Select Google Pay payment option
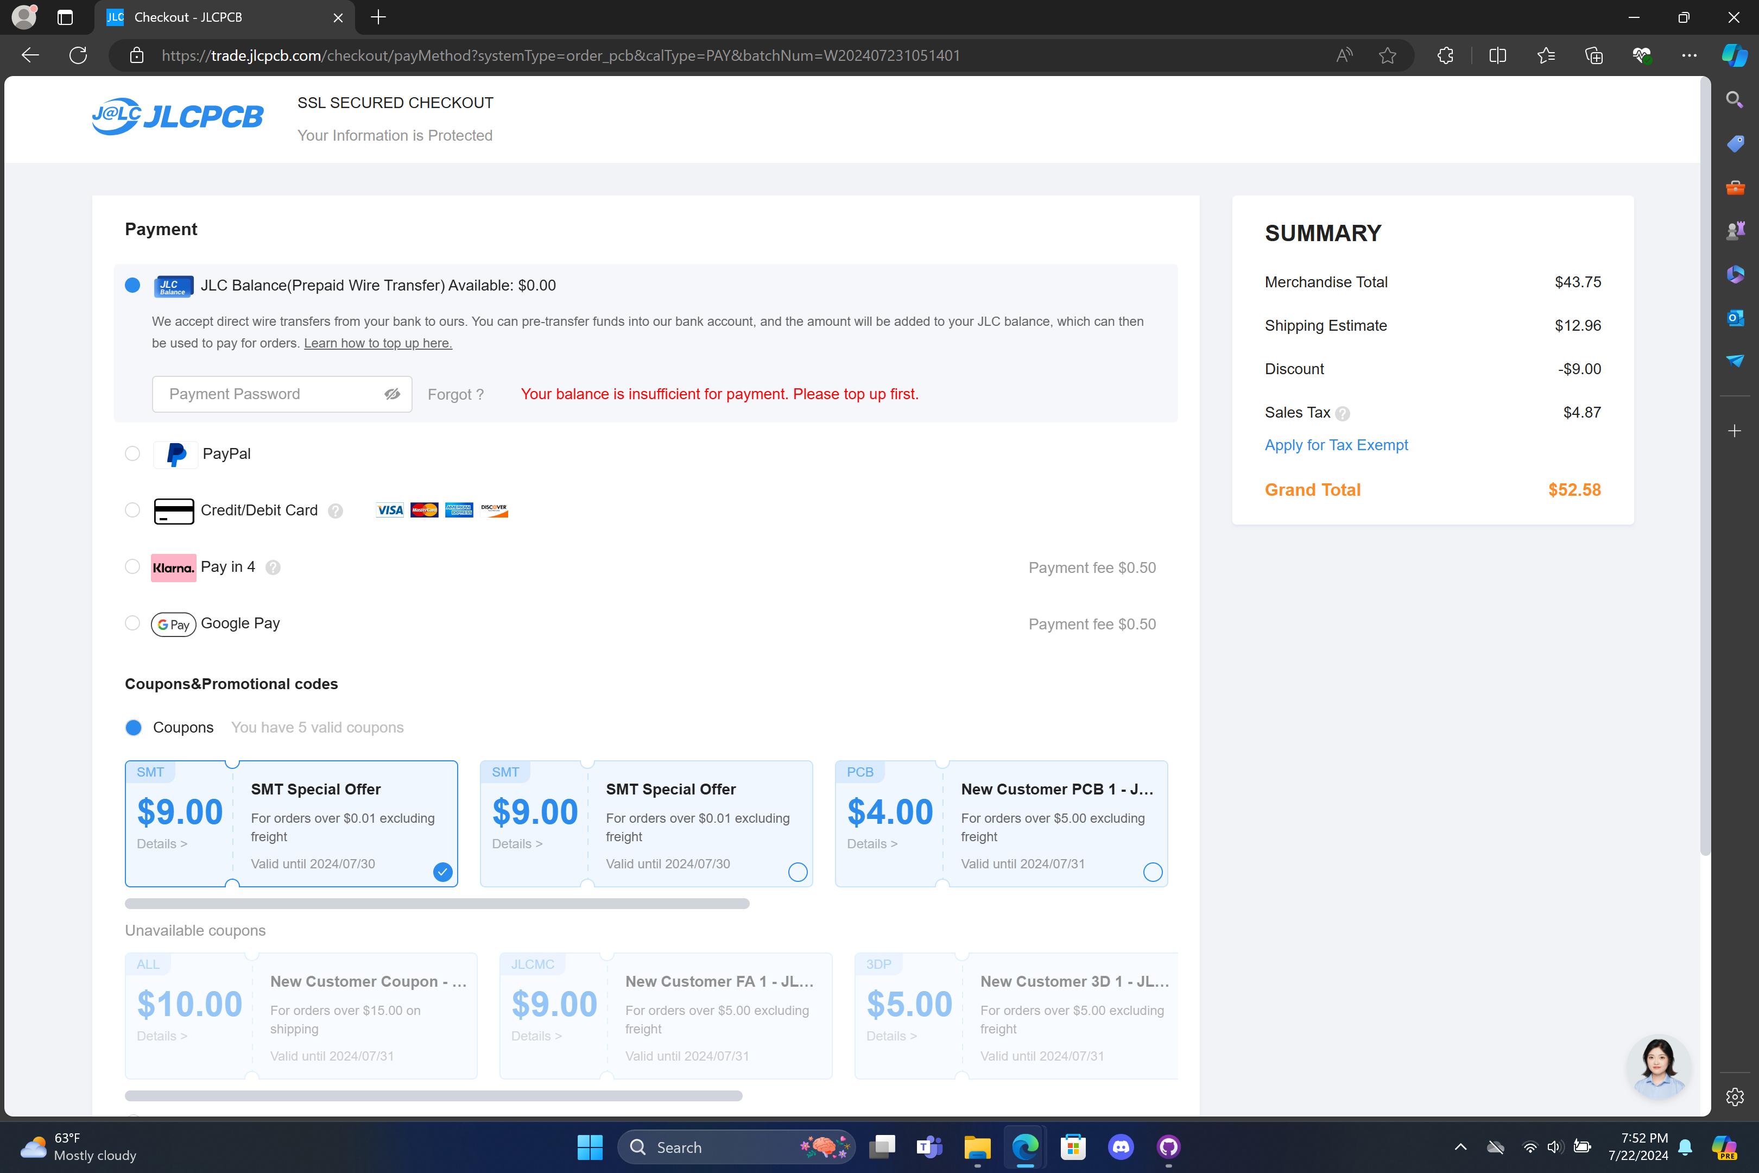 pyautogui.click(x=132, y=624)
